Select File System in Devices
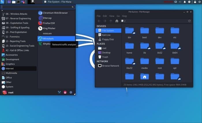Screen dimensions: 202x123 [108, 31]
